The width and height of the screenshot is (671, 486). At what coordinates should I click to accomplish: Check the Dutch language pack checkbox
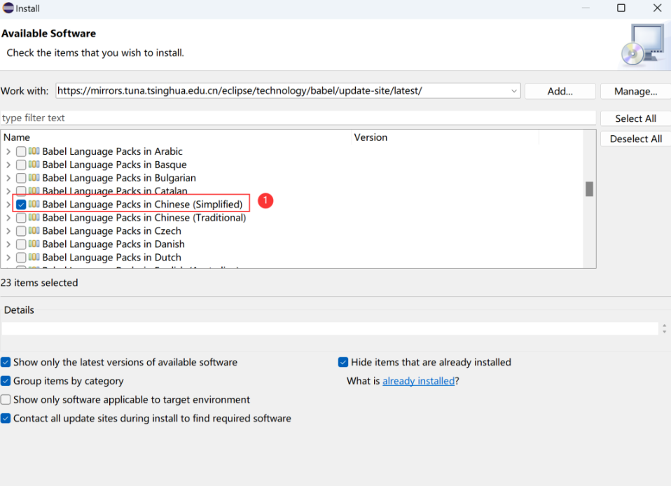(x=21, y=258)
